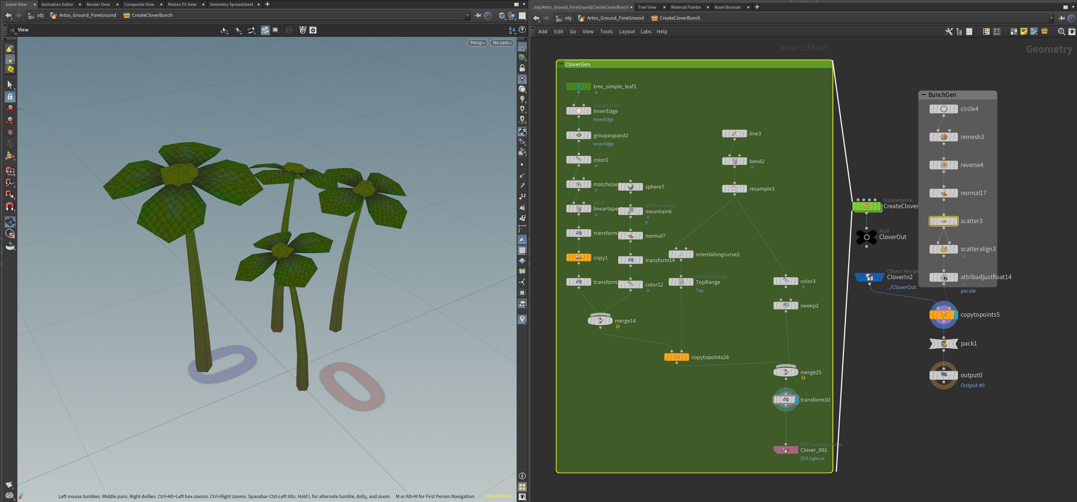Image resolution: width=1077 pixels, height=502 pixels.
Task: Expand network editor path history dropdown
Action: tap(1051, 18)
